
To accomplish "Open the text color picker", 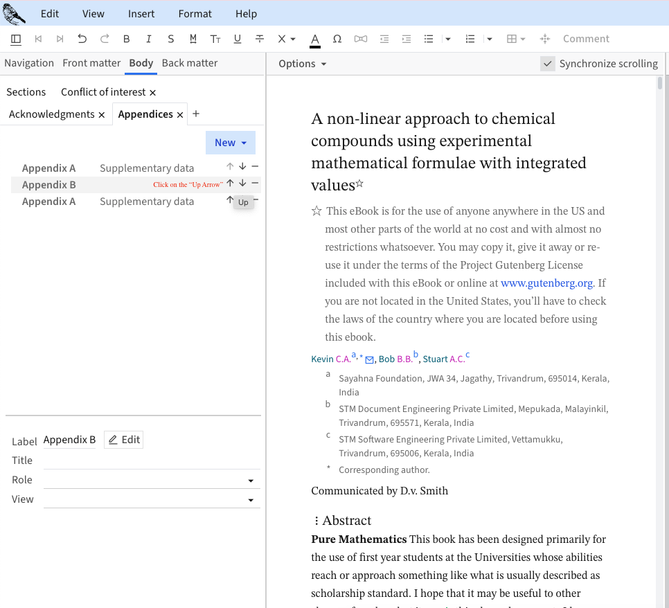I will pyautogui.click(x=315, y=39).
